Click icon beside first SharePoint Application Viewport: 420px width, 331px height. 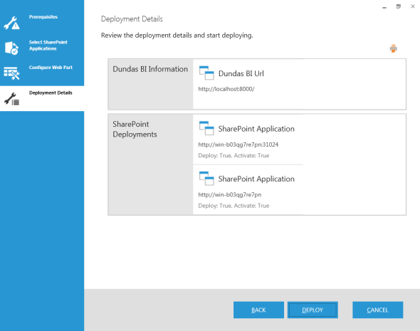(x=206, y=128)
